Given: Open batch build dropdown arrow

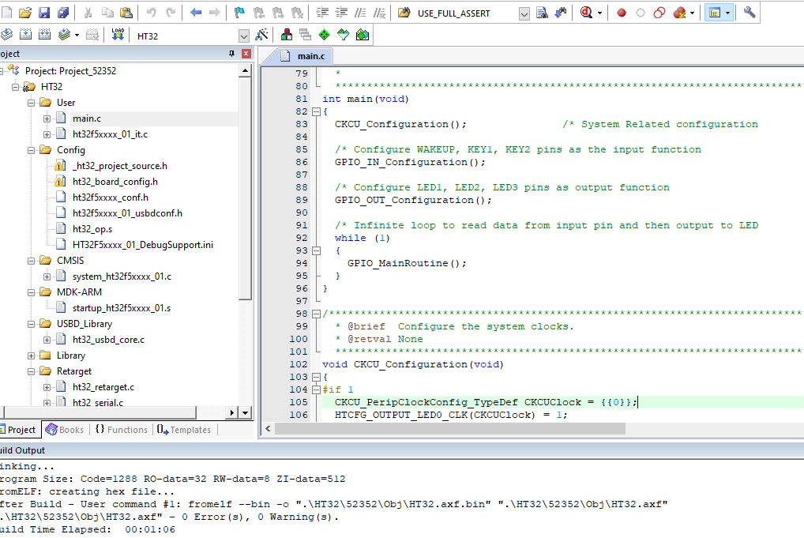Looking at the screenshot, I should 77,35.
